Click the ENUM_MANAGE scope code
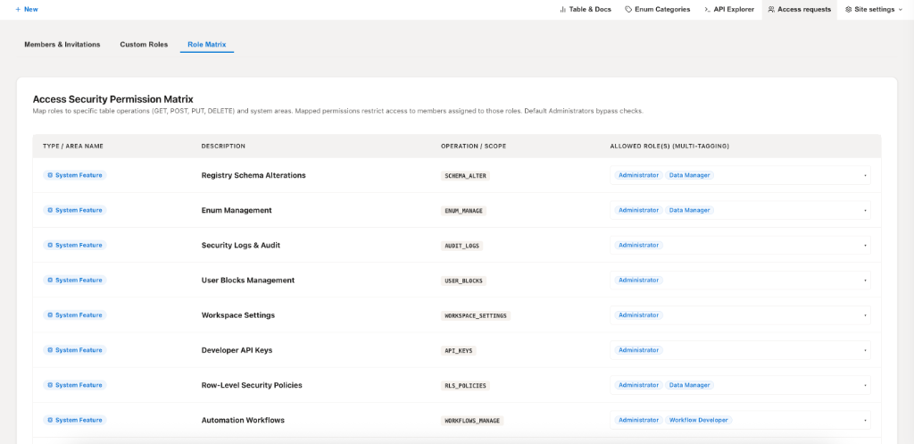The height and width of the screenshot is (444, 914). [463, 211]
